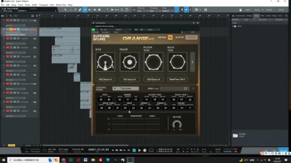The image size is (291, 163).
Task: Open the Track menu
Action: 21,5
